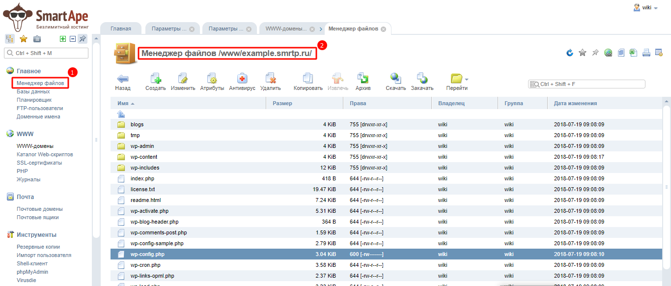Click the file search field with Ctrl+Shift+F
The image size is (671, 286).
pos(589,84)
